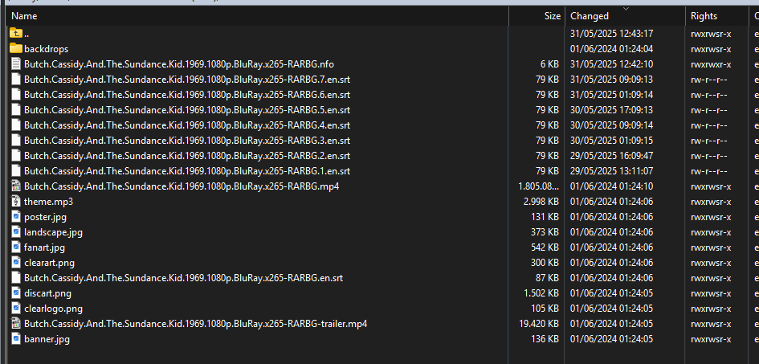Viewport: 759px width, 364px height.
Task: Click the image icon of fanart.jpg
Action: click(16, 247)
